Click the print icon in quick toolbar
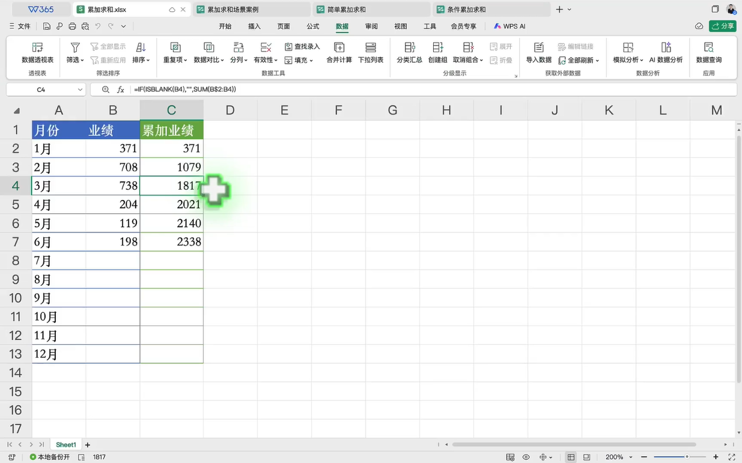Screen dimensions: 742x463 [72, 26]
